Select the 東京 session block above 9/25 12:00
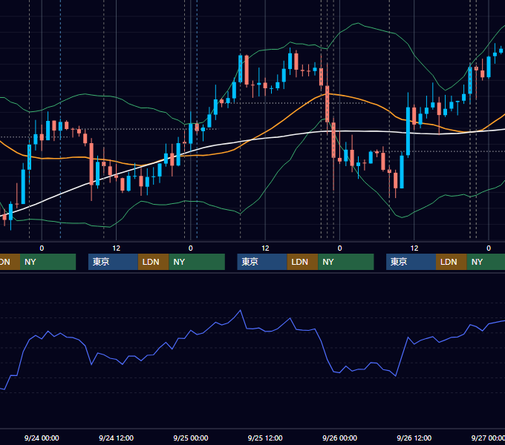Screen dimensions: 505x445 click(x=262, y=262)
